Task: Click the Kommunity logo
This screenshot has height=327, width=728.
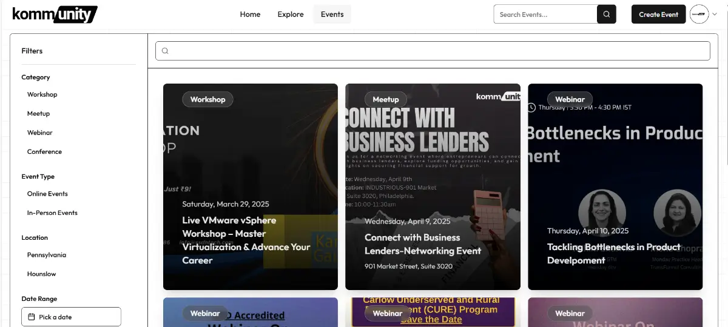Action: point(55,14)
